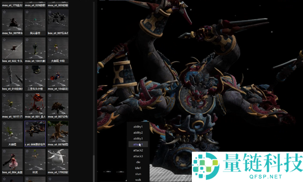
Task: Toggle star on white bulb plant card
Action: pos(4,123)
